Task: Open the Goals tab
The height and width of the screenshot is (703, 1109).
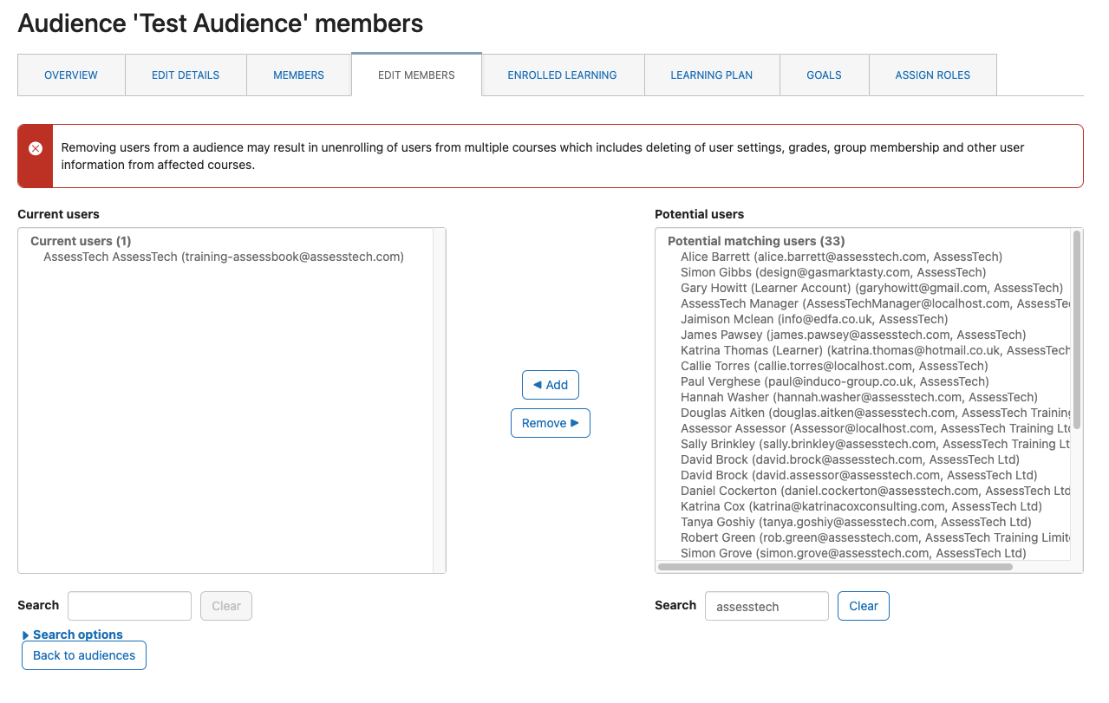Action: (x=824, y=75)
